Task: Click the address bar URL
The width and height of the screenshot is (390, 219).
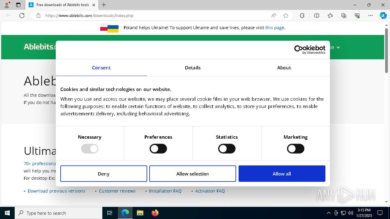Action: pos(89,16)
